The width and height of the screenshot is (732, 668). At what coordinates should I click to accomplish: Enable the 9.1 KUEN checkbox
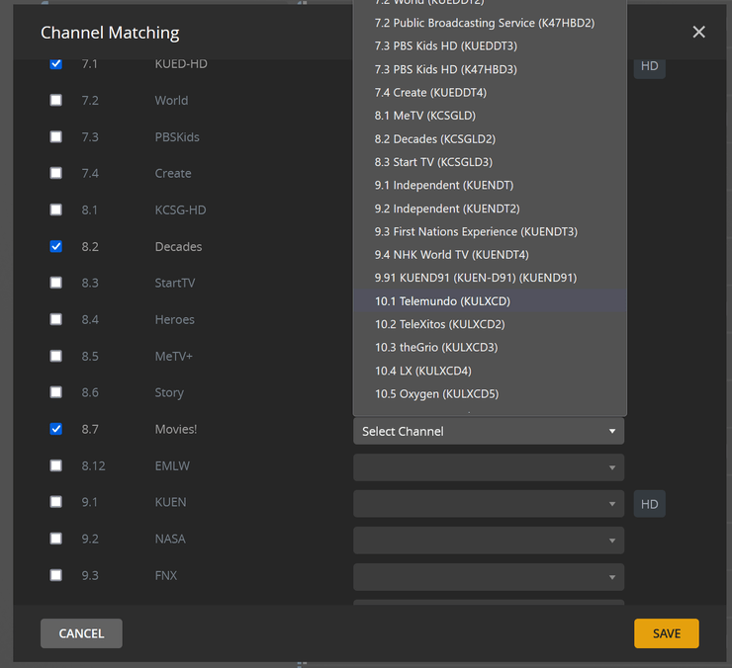56,502
